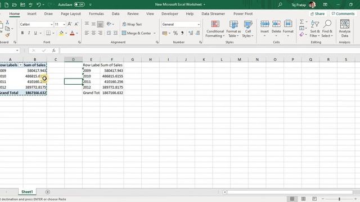Viewport: 360px width, 202px height.
Task: Click the Comments button
Action: pyautogui.click(x=343, y=13)
